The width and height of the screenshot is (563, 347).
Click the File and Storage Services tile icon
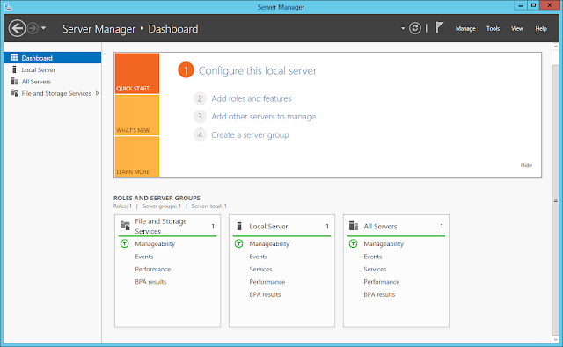click(x=125, y=226)
